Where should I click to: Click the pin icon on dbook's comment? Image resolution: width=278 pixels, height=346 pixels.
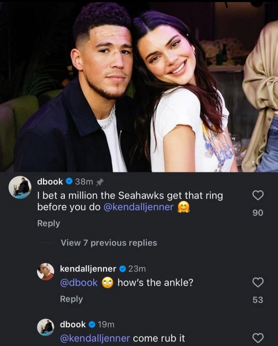click(x=100, y=182)
